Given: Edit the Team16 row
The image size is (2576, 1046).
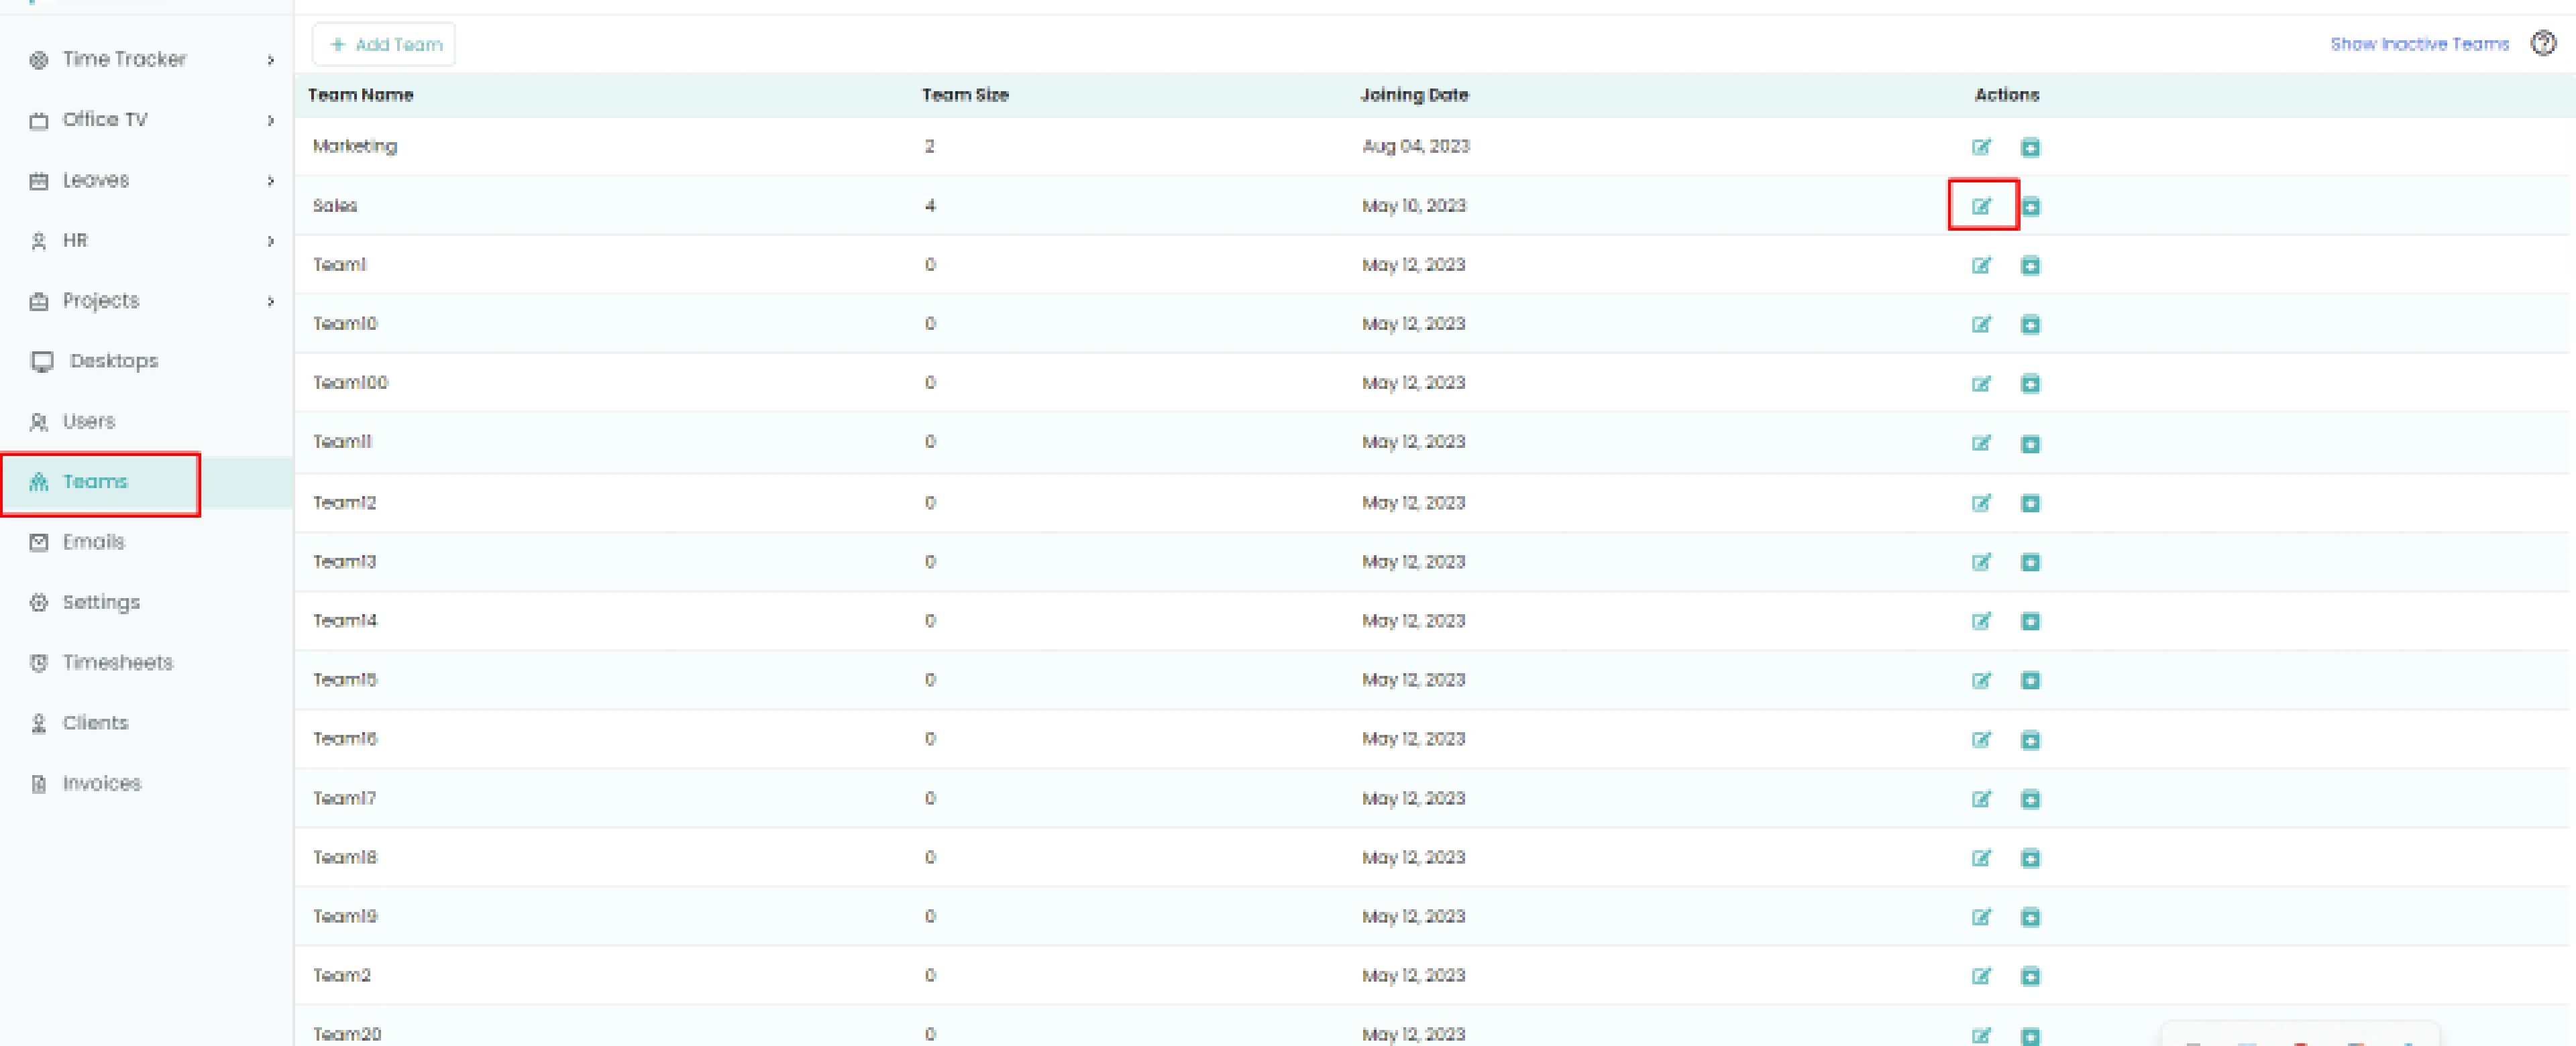Looking at the screenshot, I should [1981, 739].
